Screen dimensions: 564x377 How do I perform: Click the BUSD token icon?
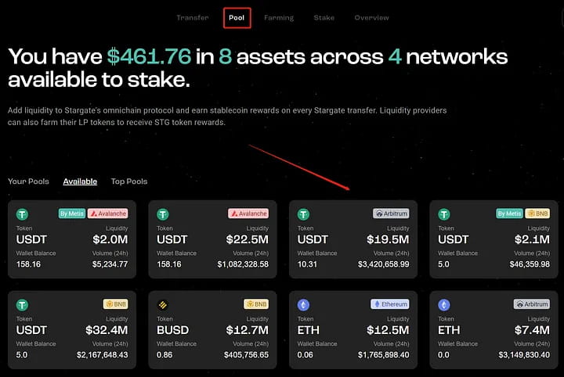[163, 304]
